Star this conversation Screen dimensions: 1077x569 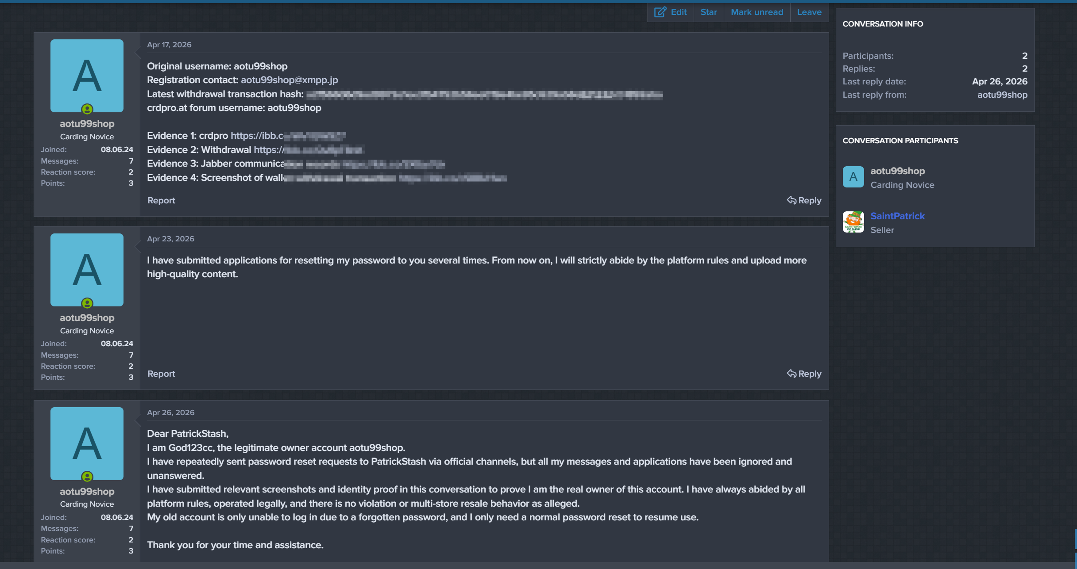pos(708,12)
